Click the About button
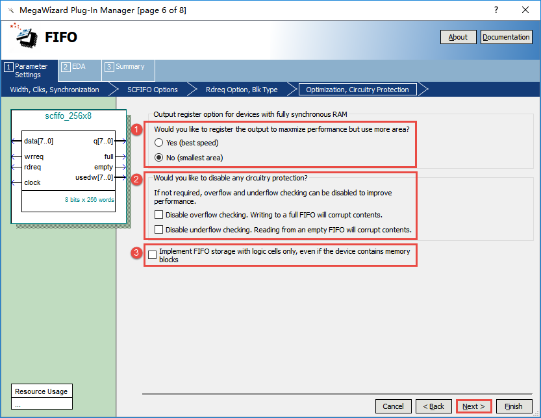 (x=458, y=37)
